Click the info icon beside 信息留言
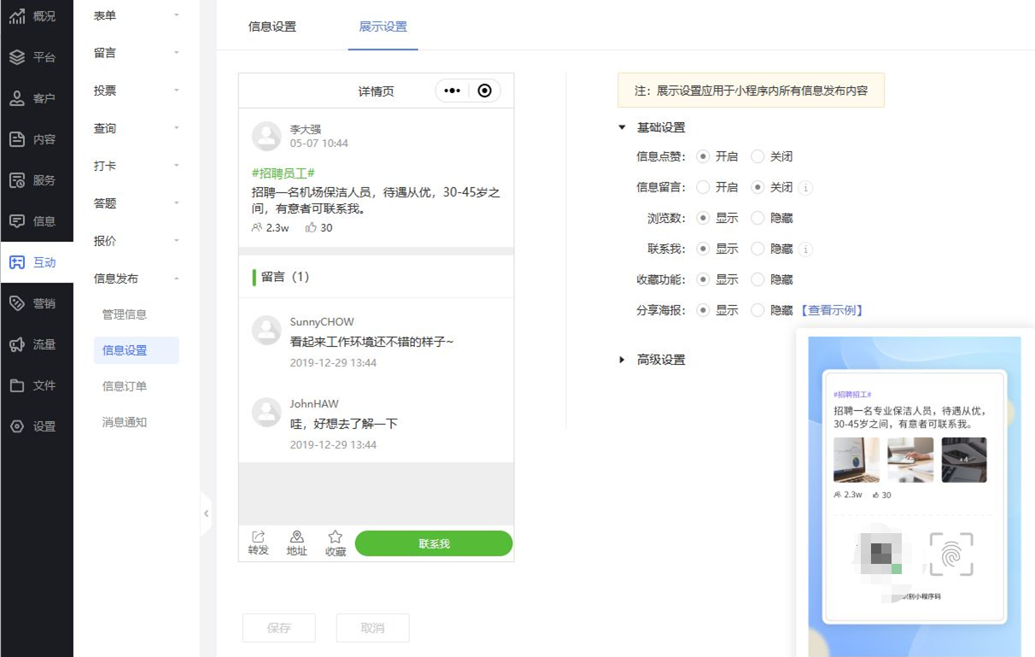Image resolution: width=1035 pixels, height=657 pixels. click(806, 188)
